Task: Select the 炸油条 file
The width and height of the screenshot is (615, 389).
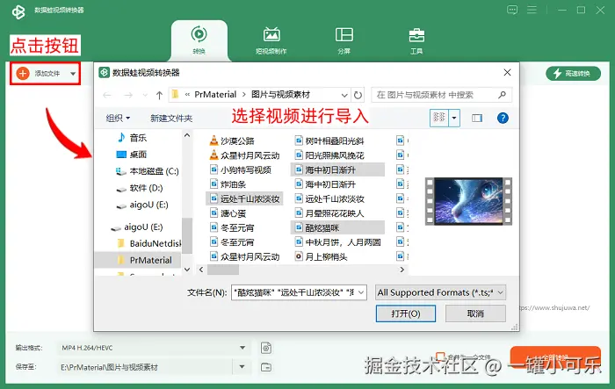Action: click(228, 184)
